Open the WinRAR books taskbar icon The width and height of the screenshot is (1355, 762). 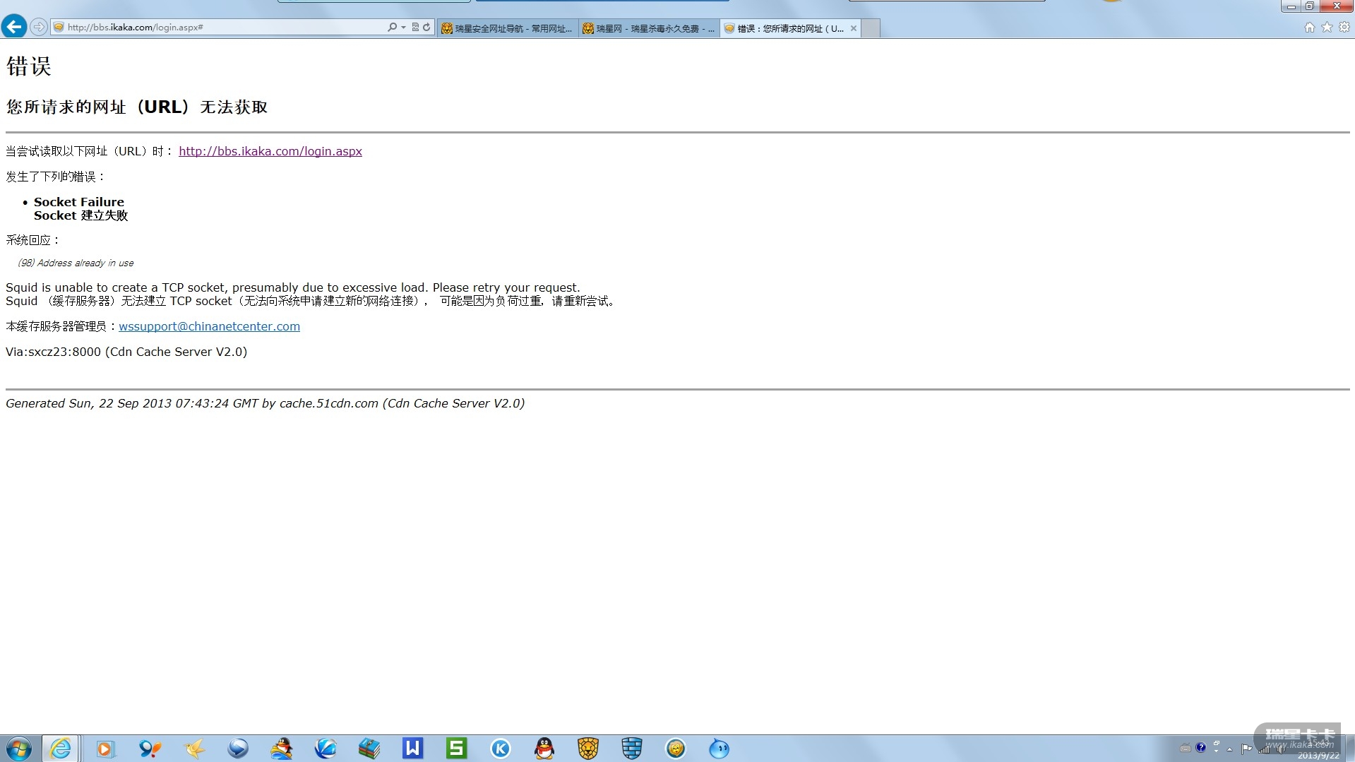[x=369, y=749]
